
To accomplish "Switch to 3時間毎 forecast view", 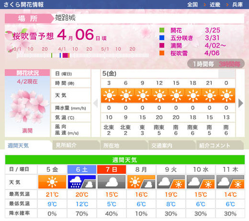I will point(230,64).
